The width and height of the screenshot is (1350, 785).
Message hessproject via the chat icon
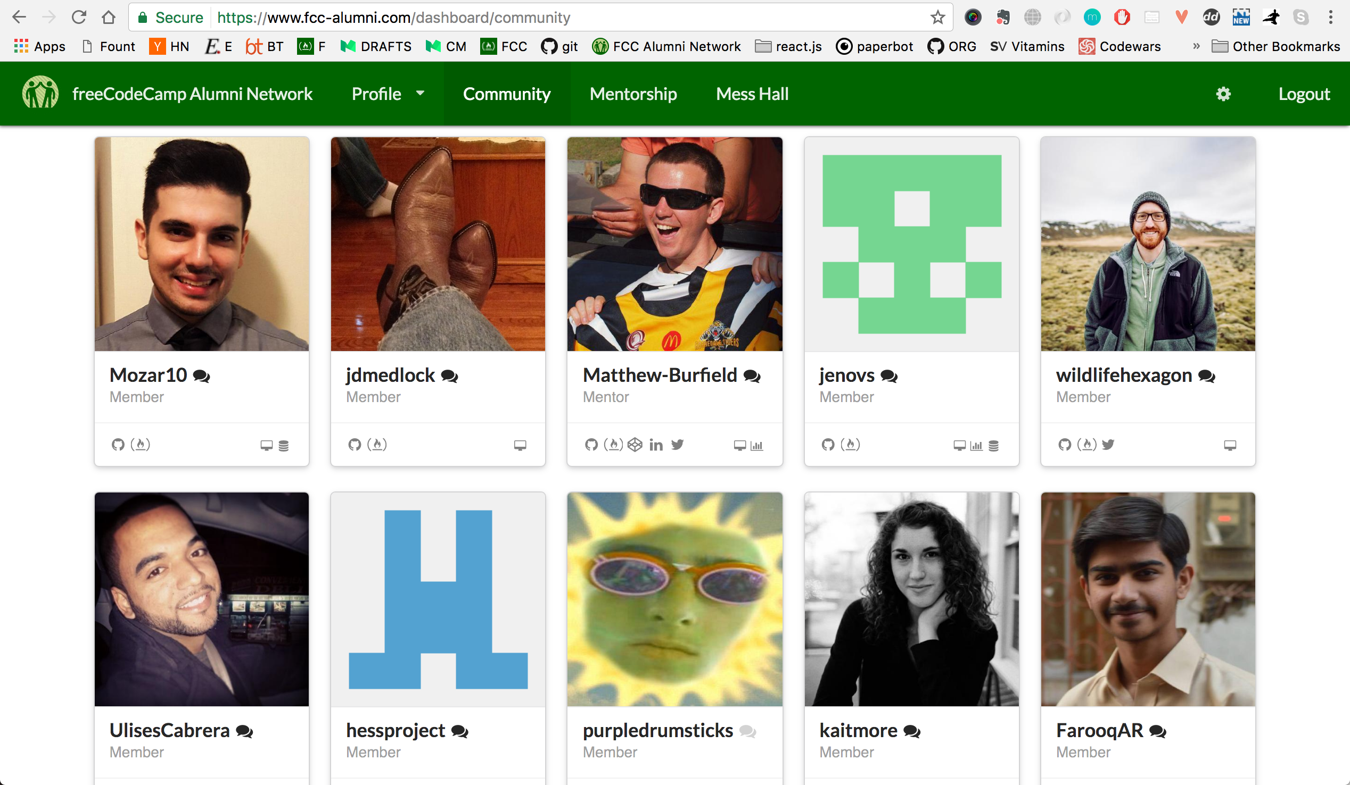(x=459, y=731)
